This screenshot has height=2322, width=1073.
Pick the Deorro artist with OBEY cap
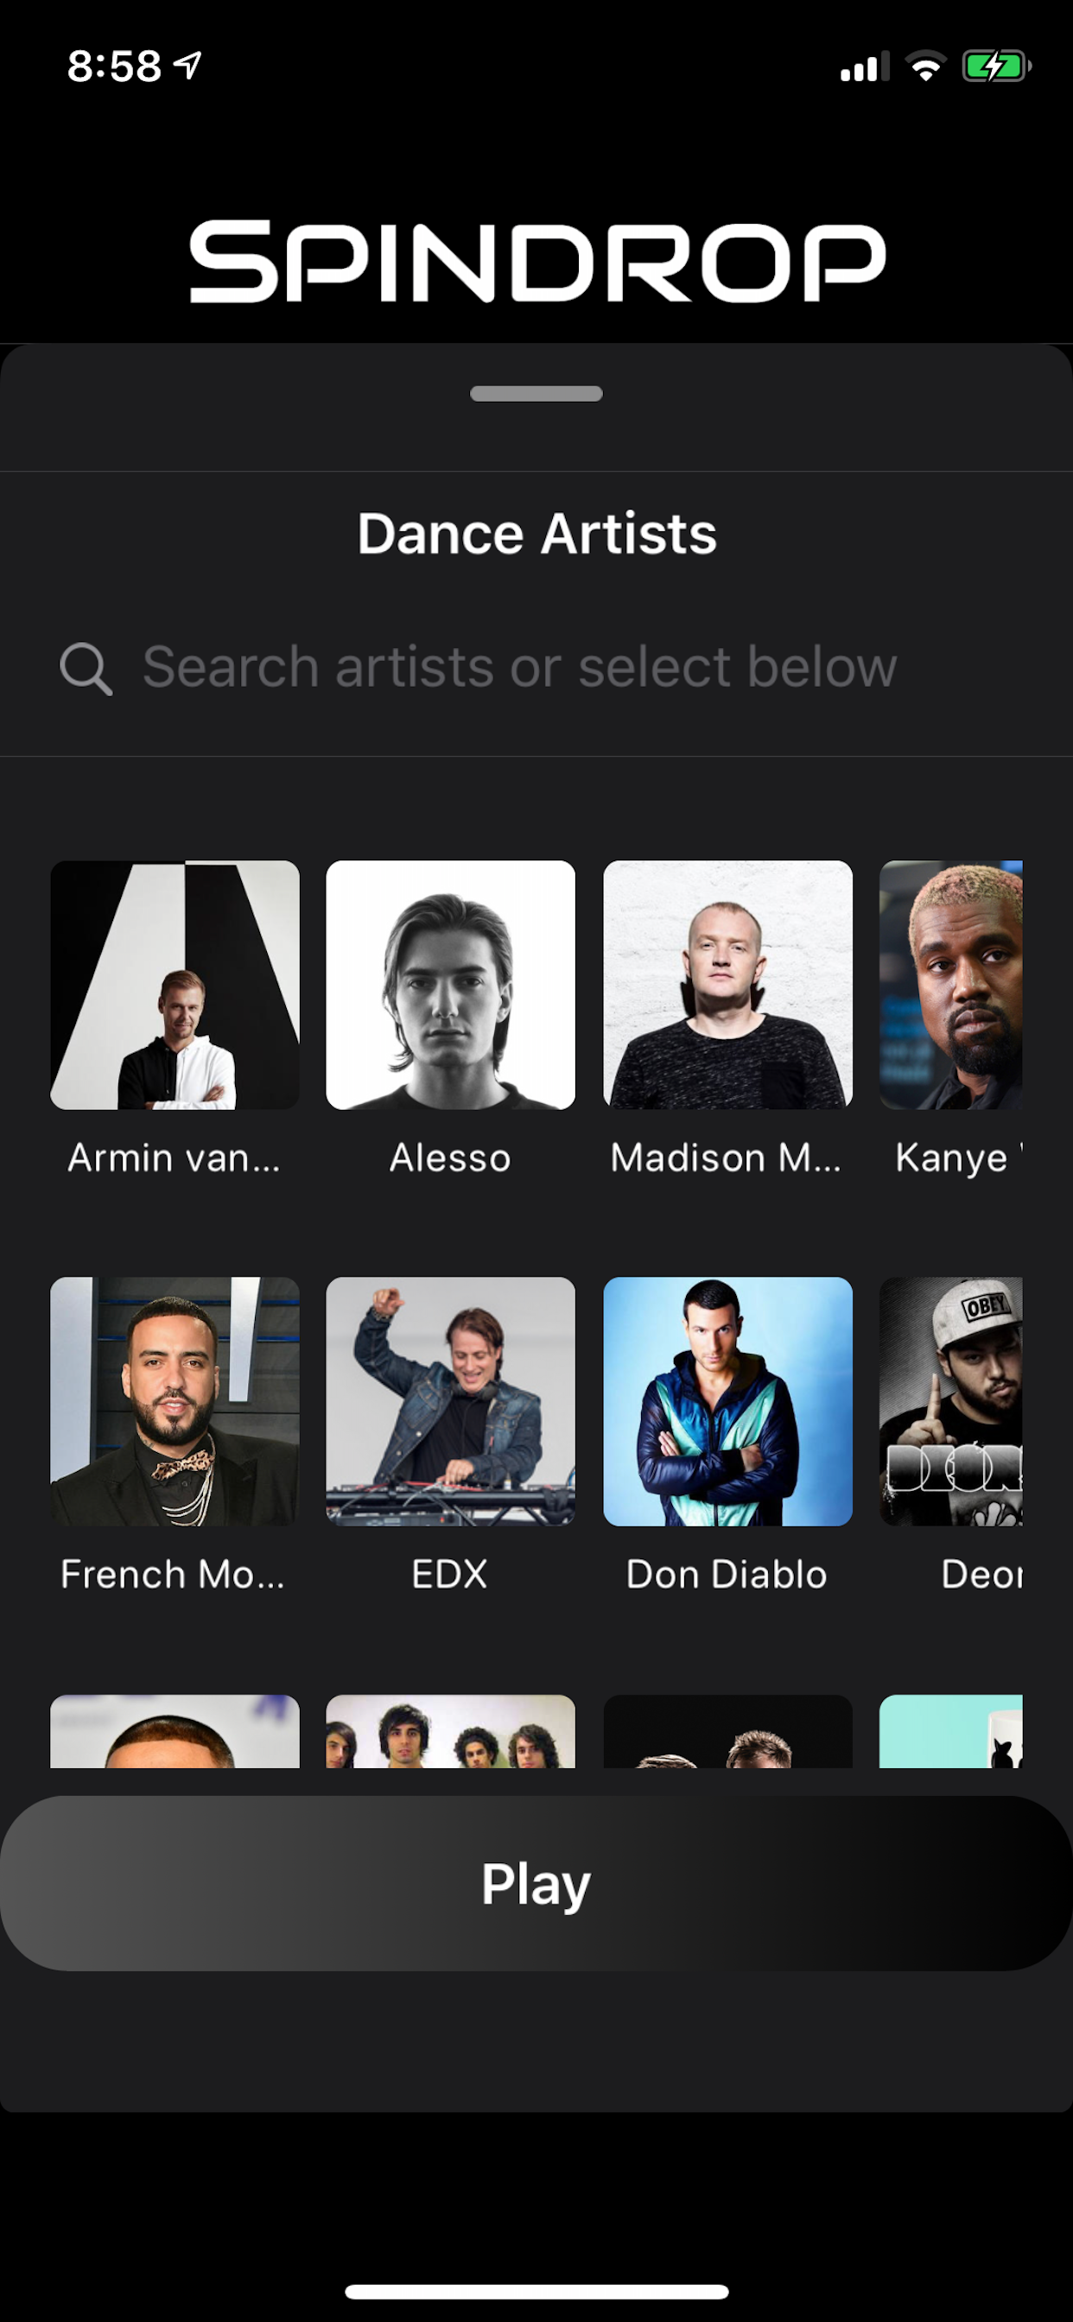tap(950, 1401)
